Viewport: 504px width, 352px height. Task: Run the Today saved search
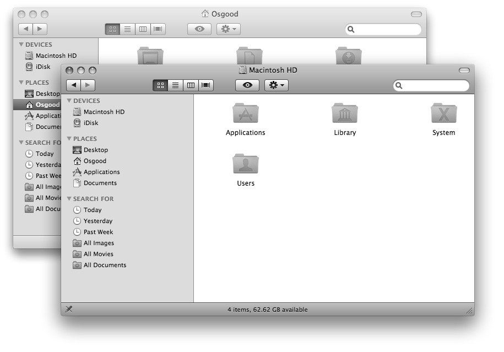pos(93,210)
